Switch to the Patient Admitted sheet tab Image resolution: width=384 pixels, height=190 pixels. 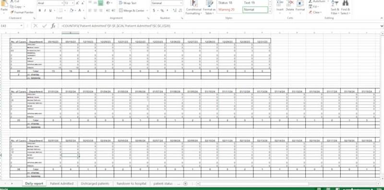click(x=61, y=183)
